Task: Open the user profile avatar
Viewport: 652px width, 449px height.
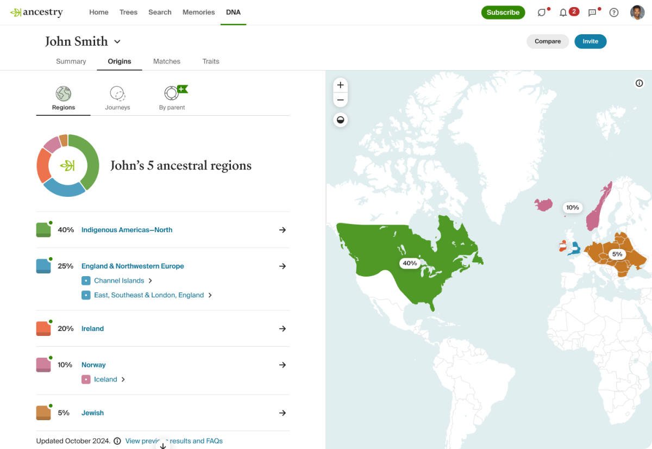Action: tap(637, 13)
